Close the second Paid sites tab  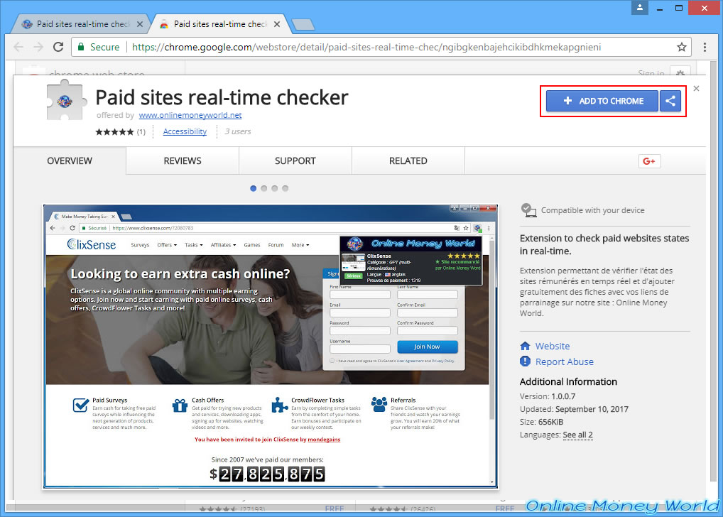click(x=277, y=24)
